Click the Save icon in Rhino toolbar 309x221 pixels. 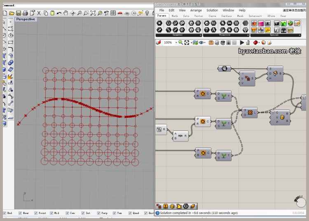point(19,13)
